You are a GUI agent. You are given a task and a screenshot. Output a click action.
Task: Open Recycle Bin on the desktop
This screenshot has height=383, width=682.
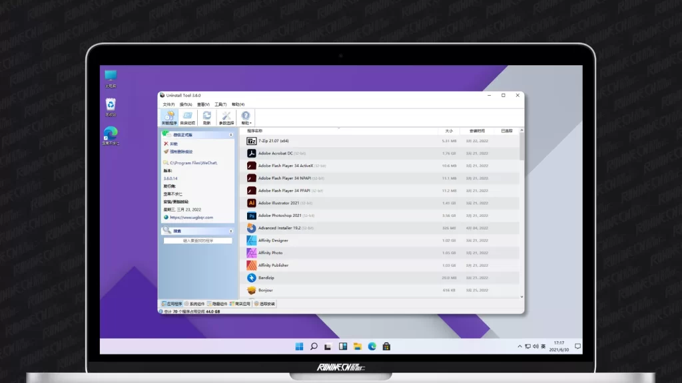pos(111,104)
